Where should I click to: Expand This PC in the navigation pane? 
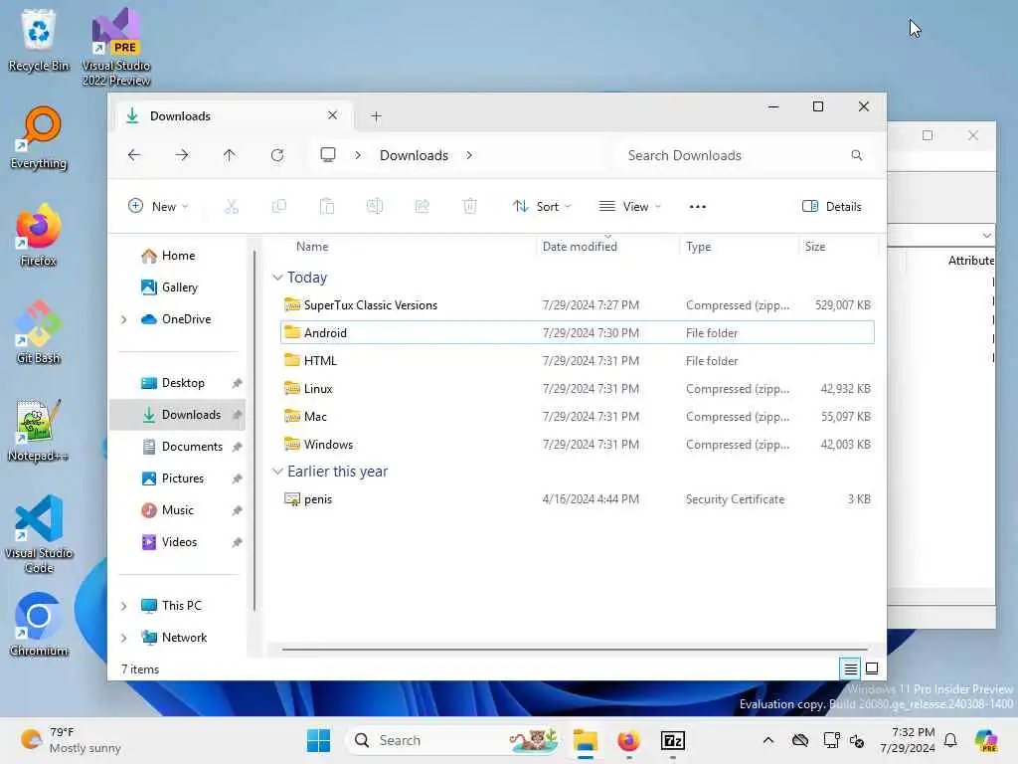point(124,606)
